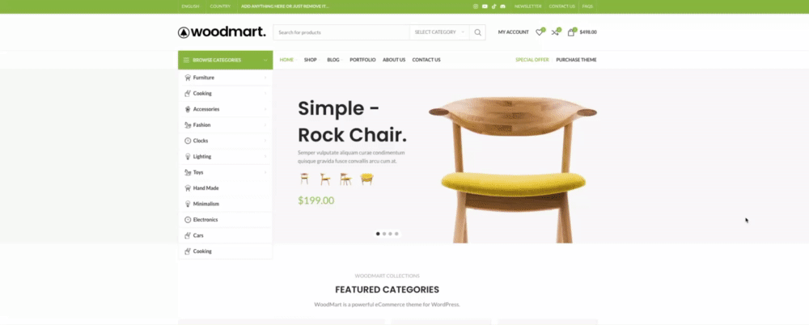Open the wishlist heart icon
809x325 pixels.
540,32
